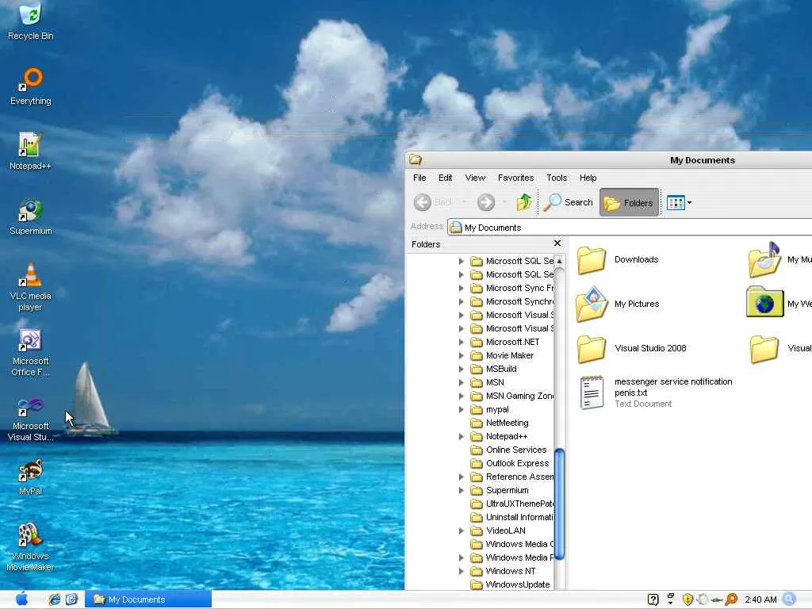The width and height of the screenshot is (812, 609).
Task: Select the VLC media player shortcut
Action: pos(31,286)
